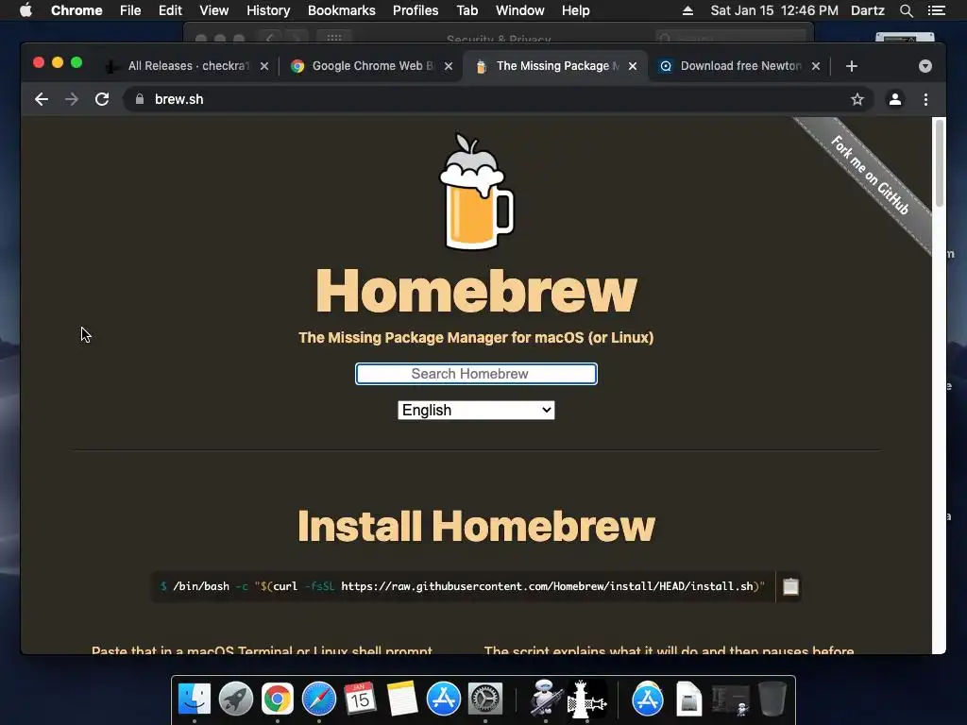Open the Applications folder stack beside the disk image in Dock
The width and height of the screenshot is (967, 725).
coord(648,700)
